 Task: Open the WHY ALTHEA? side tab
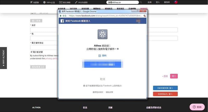tap(3, 58)
